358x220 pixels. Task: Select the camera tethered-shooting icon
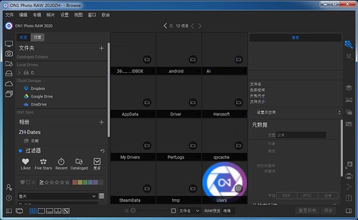click(x=9, y=54)
